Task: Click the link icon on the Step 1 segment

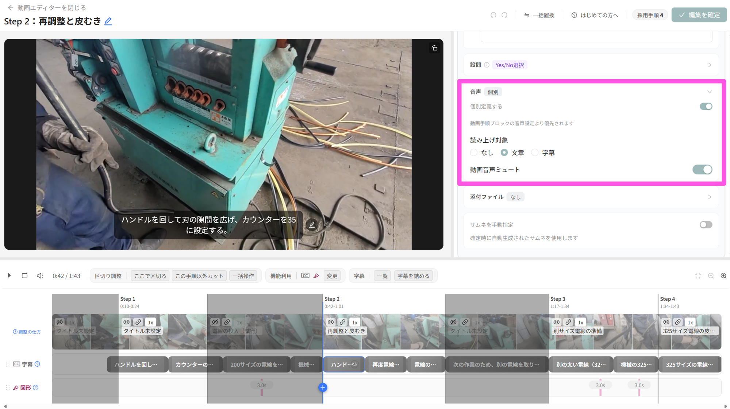Action: click(x=138, y=322)
